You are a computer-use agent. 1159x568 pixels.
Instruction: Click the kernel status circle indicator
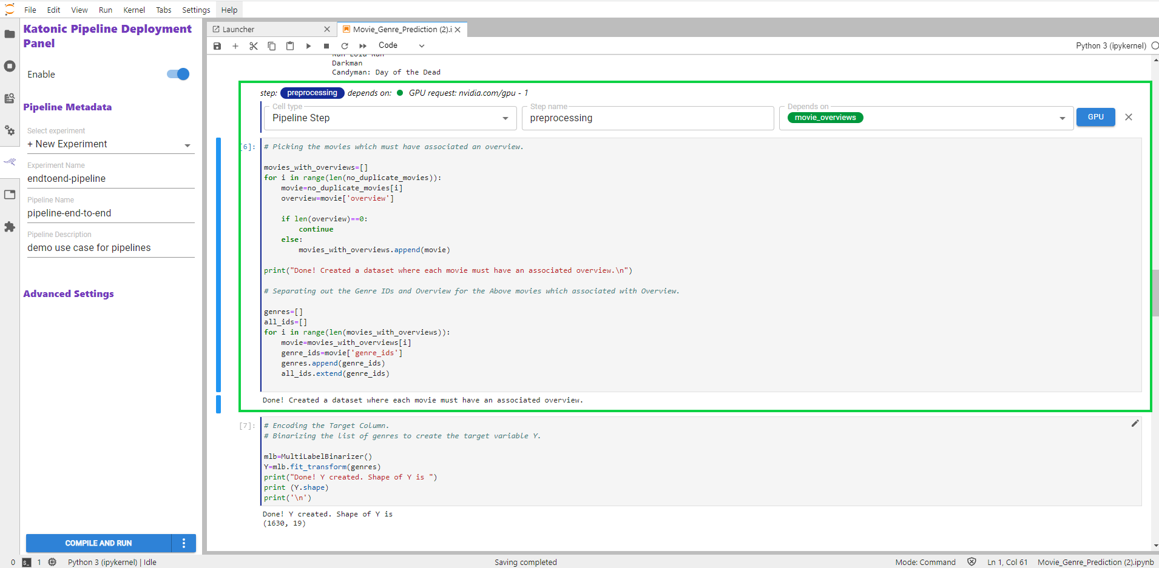[1155, 45]
